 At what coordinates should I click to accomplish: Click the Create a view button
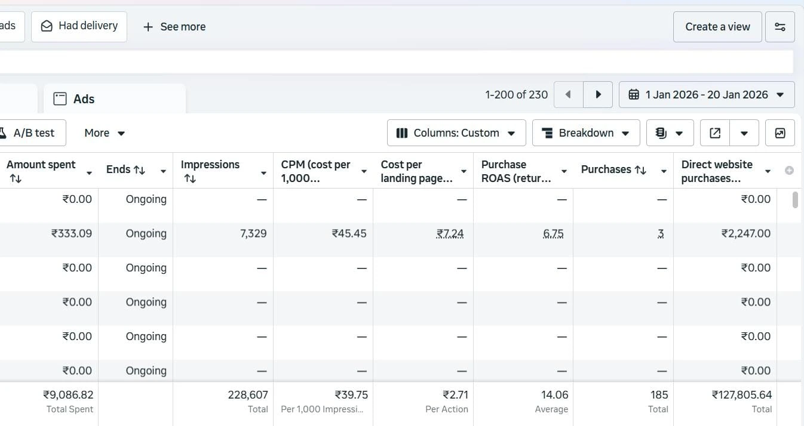(x=717, y=27)
